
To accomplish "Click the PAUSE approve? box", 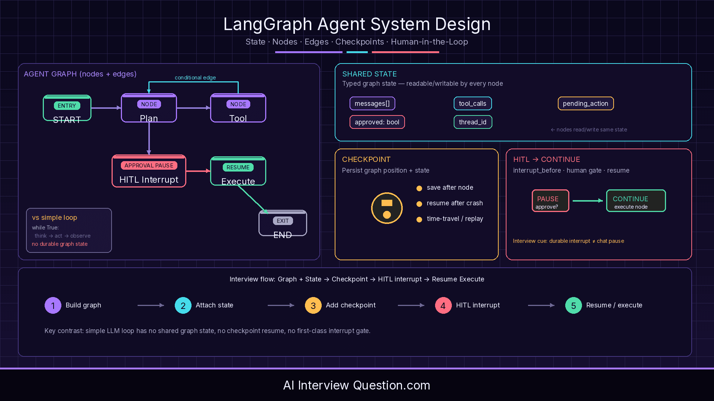I will point(550,201).
